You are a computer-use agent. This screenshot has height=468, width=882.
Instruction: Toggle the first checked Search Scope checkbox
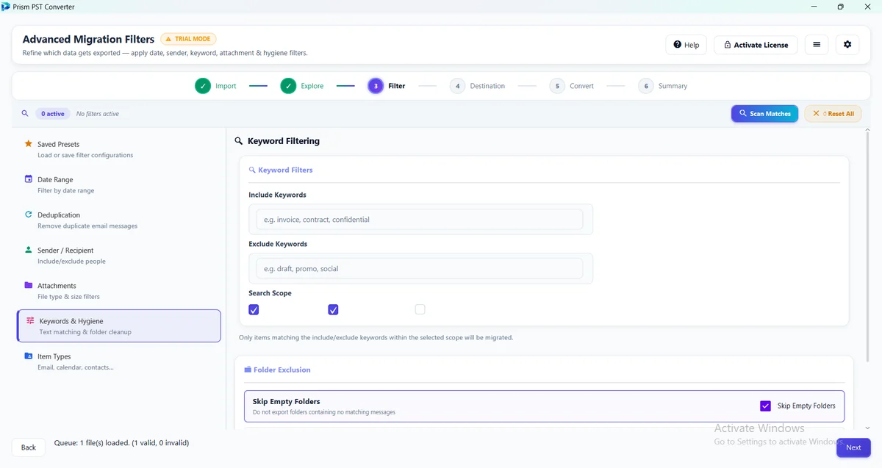pyautogui.click(x=254, y=310)
